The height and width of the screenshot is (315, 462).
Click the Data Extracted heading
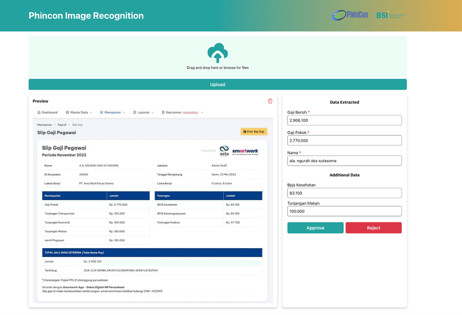point(344,102)
